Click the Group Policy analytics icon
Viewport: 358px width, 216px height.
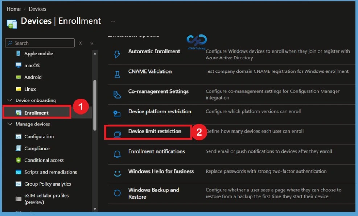(x=18, y=184)
